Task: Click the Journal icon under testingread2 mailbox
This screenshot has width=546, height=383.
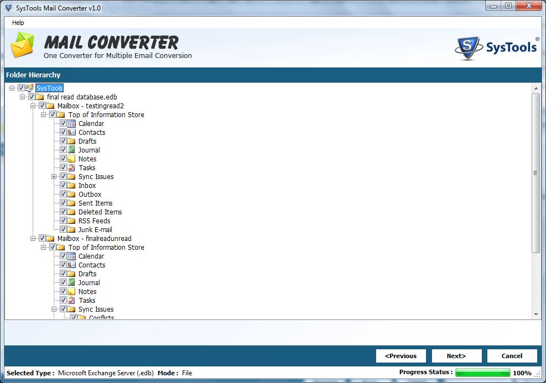Action: click(71, 150)
